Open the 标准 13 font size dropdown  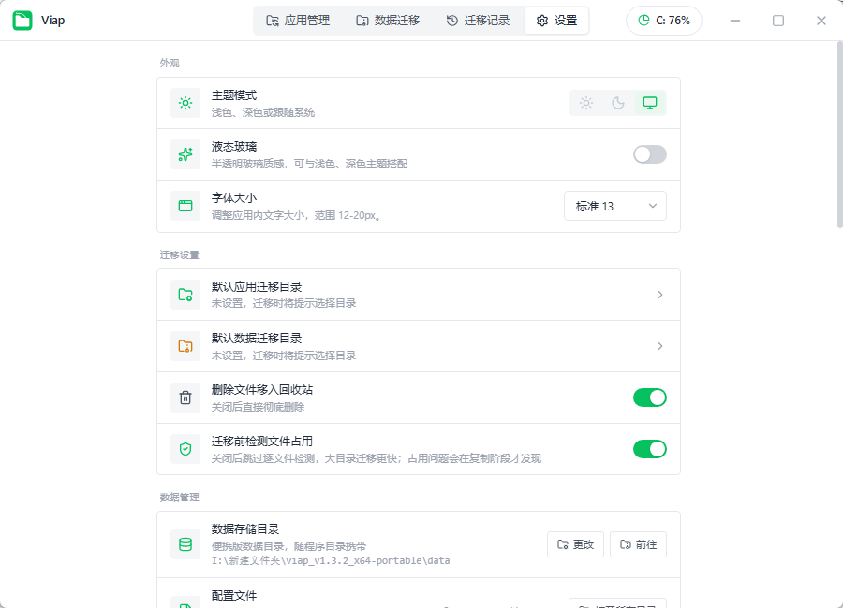tap(615, 206)
